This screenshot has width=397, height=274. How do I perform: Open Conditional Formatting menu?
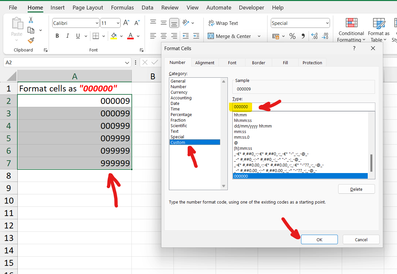coord(351,30)
